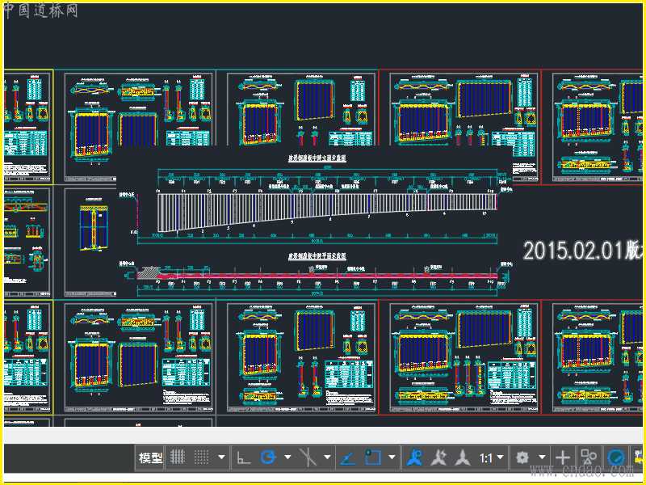Toggle snap mode dotted grid icon
Image resolution: width=646 pixels, height=485 pixels.
[201, 458]
